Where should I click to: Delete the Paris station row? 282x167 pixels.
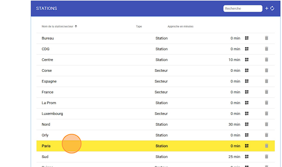point(267,146)
